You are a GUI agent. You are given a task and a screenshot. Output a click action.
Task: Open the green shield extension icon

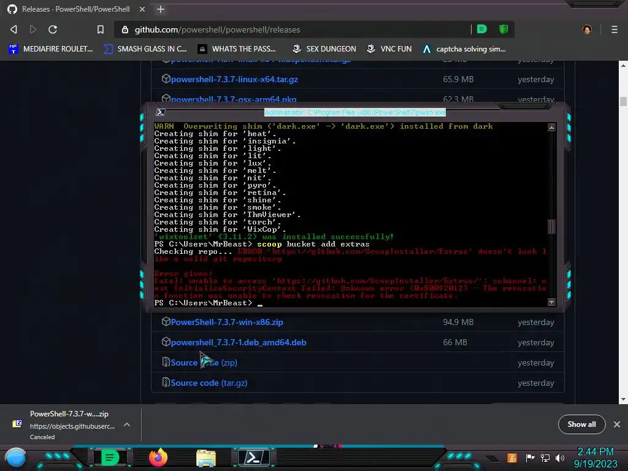[x=504, y=29]
